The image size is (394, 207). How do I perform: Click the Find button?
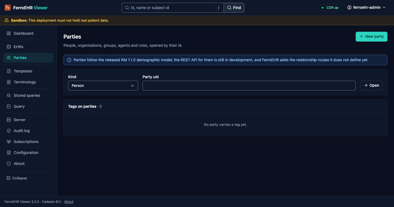click(x=234, y=8)
